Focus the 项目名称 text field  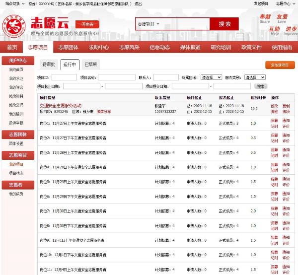(x=117, y=78)
